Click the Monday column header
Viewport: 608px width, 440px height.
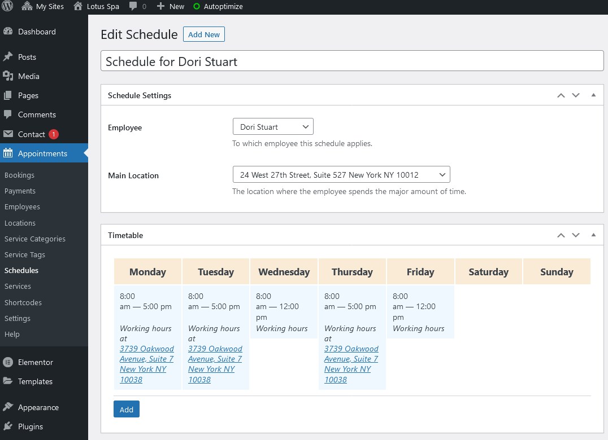coord(147,272)
